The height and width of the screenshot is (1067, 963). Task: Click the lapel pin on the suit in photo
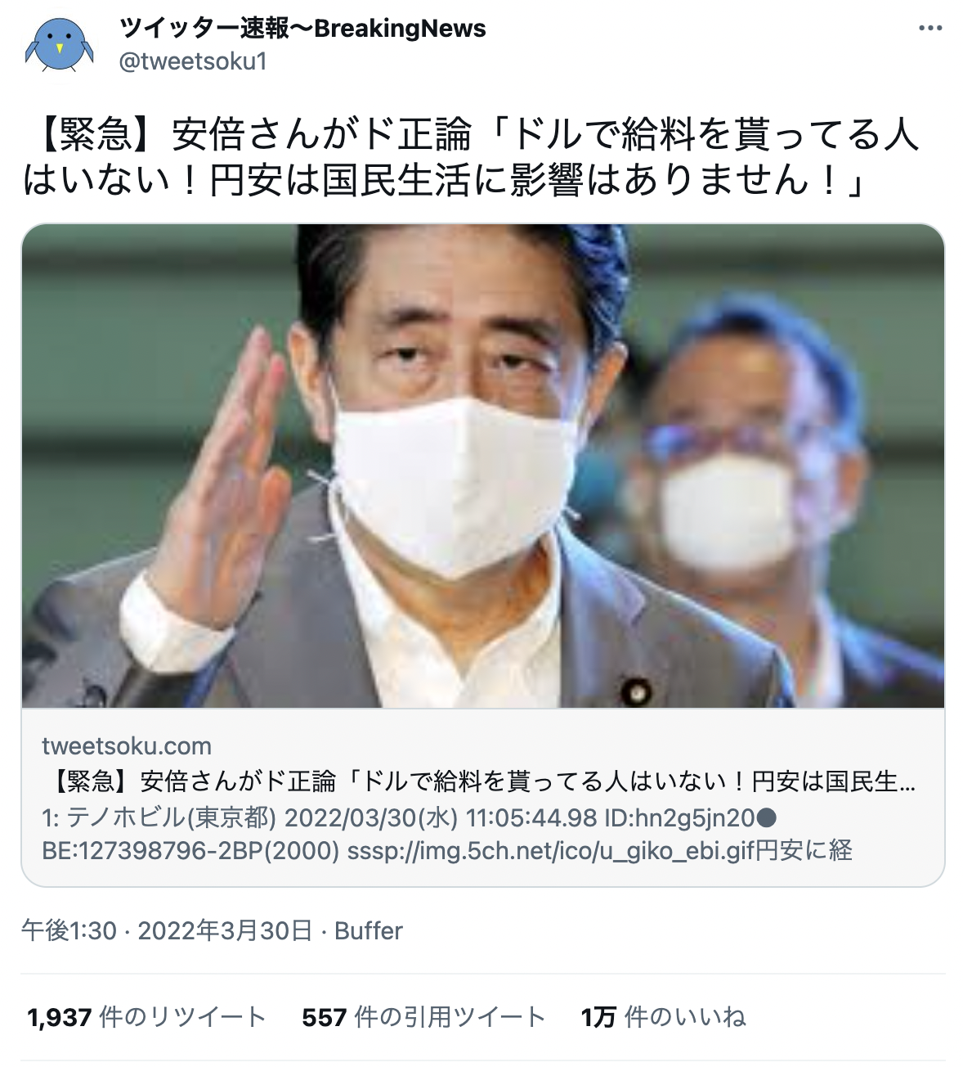coord(635,692)
